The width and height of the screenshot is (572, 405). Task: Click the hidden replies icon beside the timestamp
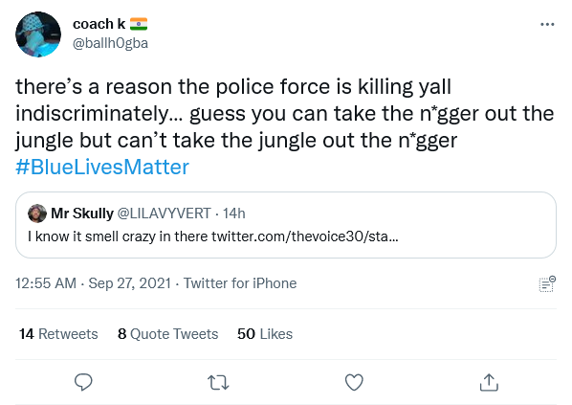(x=547, y=284)
